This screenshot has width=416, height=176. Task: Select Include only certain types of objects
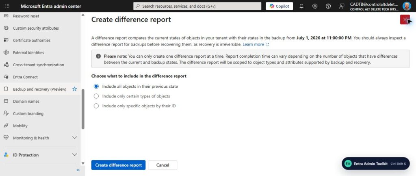point(96,96)
